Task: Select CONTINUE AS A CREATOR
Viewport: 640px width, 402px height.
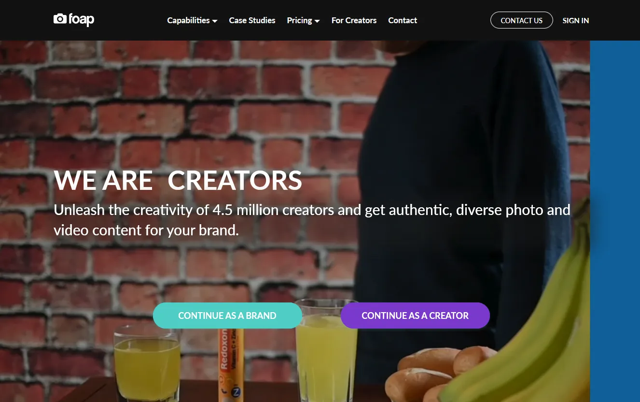Action: [415, 316]
